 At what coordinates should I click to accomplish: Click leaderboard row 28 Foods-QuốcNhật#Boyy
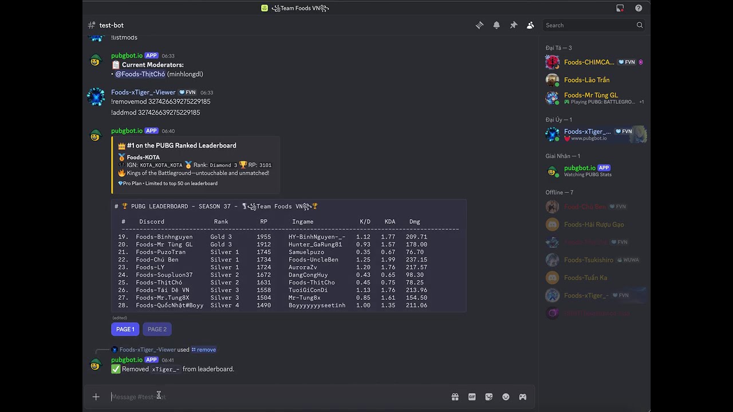tap(273, 305)
